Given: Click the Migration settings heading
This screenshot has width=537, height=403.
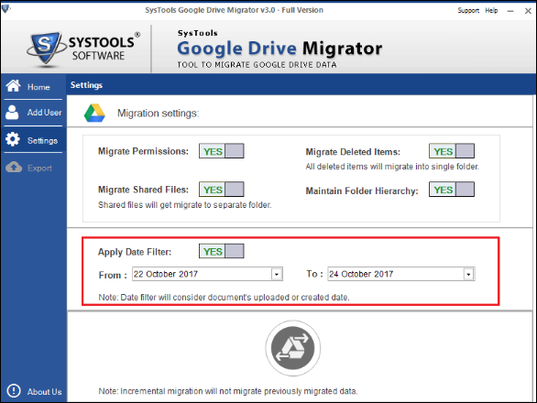Looking at the screenshot, I should (159, 114).
